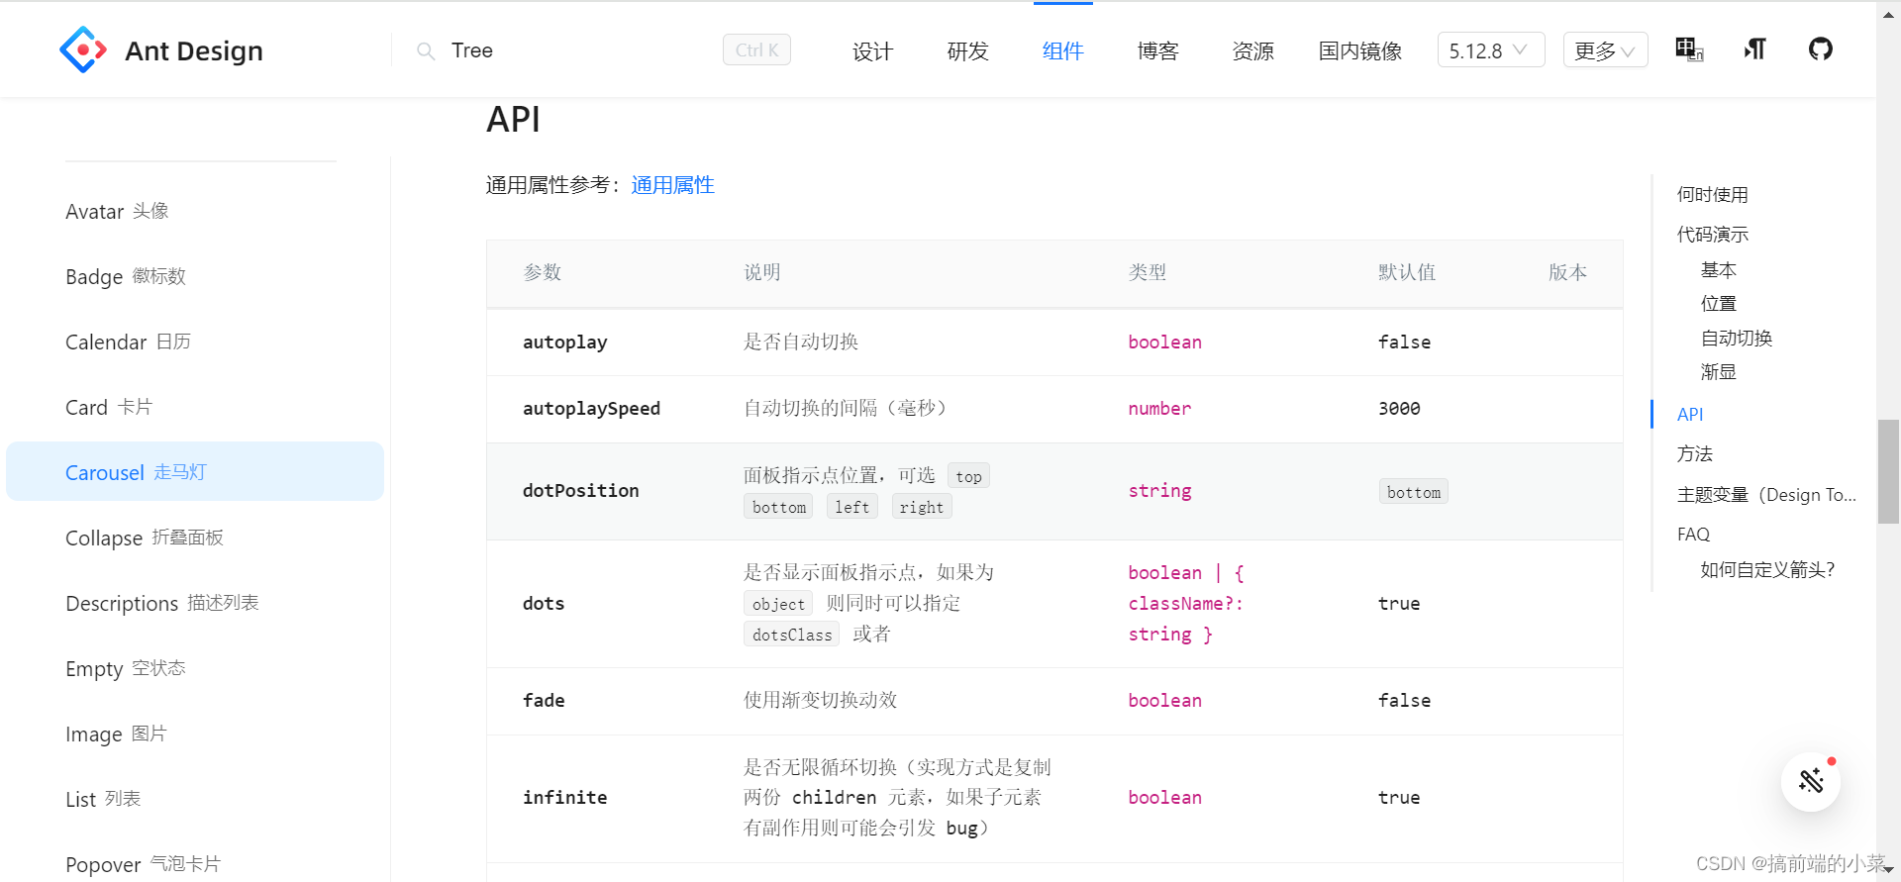Open the 5.12.8 version dropdown
The height and width of the screenshot is (882, 1901).
coord(1490,49)
